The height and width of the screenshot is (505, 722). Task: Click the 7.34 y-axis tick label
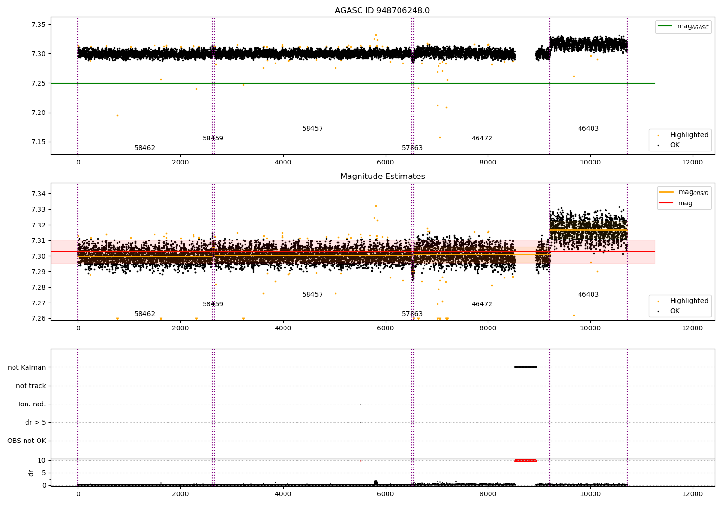(38, 194)
